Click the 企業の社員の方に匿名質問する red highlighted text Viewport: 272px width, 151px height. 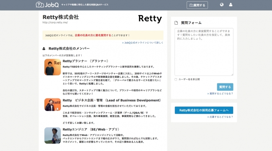coord(93,35)
